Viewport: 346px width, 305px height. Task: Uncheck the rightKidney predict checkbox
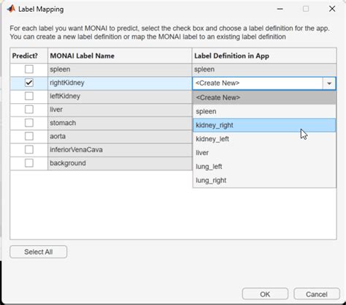(x=29, y=83)
